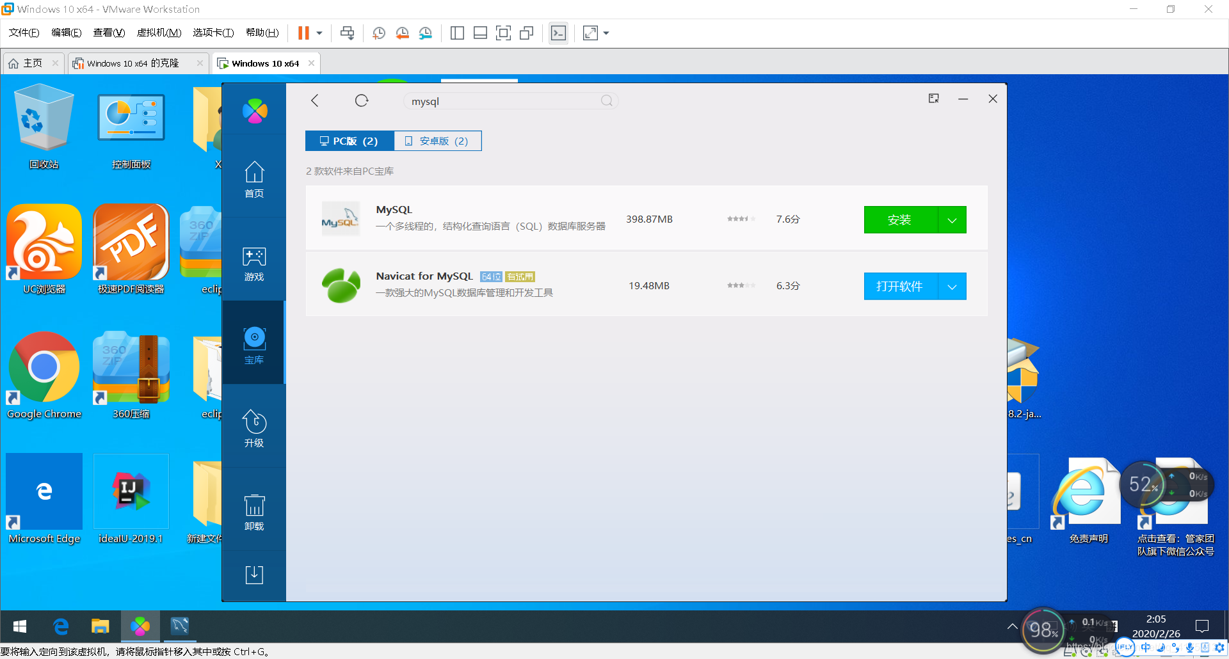Click the Navicat for MySQL green logo
Image resolution: width=1229 pixels, height=659 pixels.
tap(341, 285)
